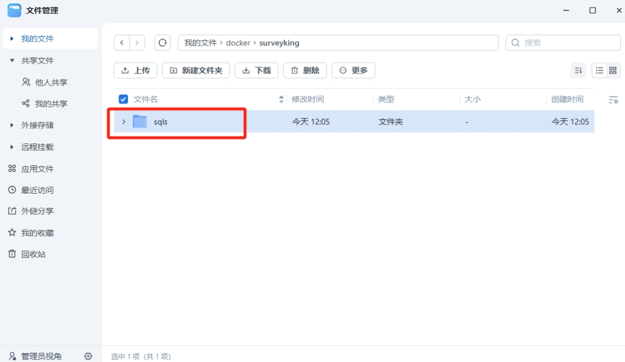Switch to list view mode
This screenshot has width=625, height=362.
[600, 71]
